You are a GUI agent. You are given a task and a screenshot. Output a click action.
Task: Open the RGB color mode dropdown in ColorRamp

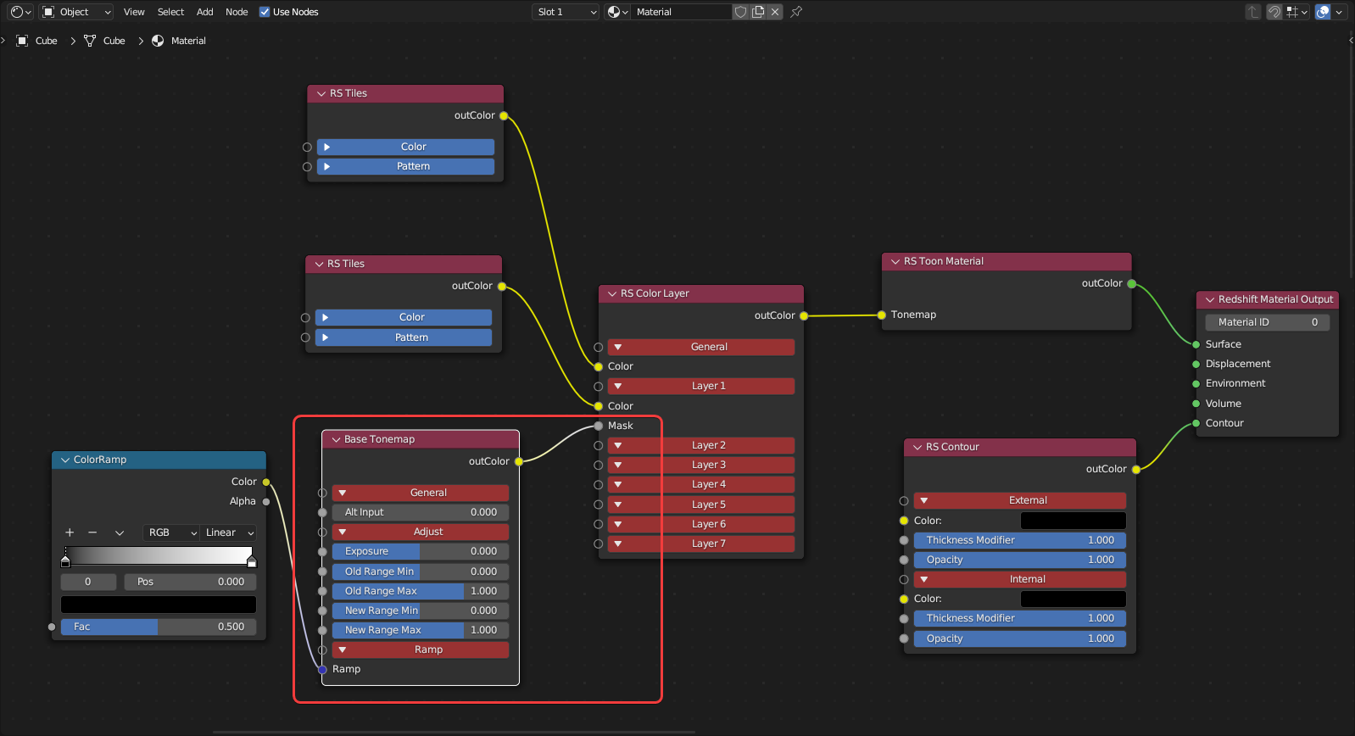click(171, 532)
